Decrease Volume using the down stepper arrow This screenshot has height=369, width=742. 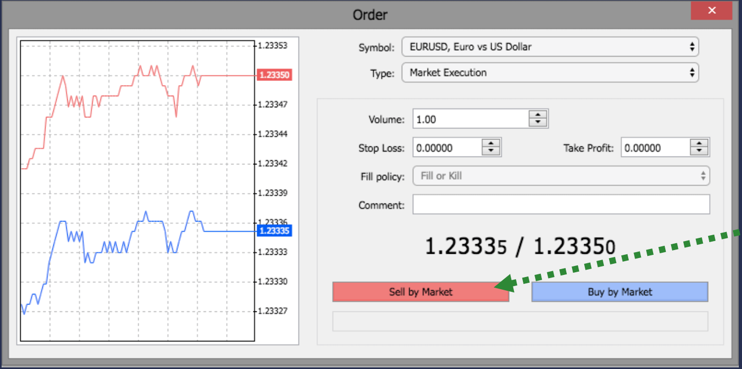pos(537,122)
